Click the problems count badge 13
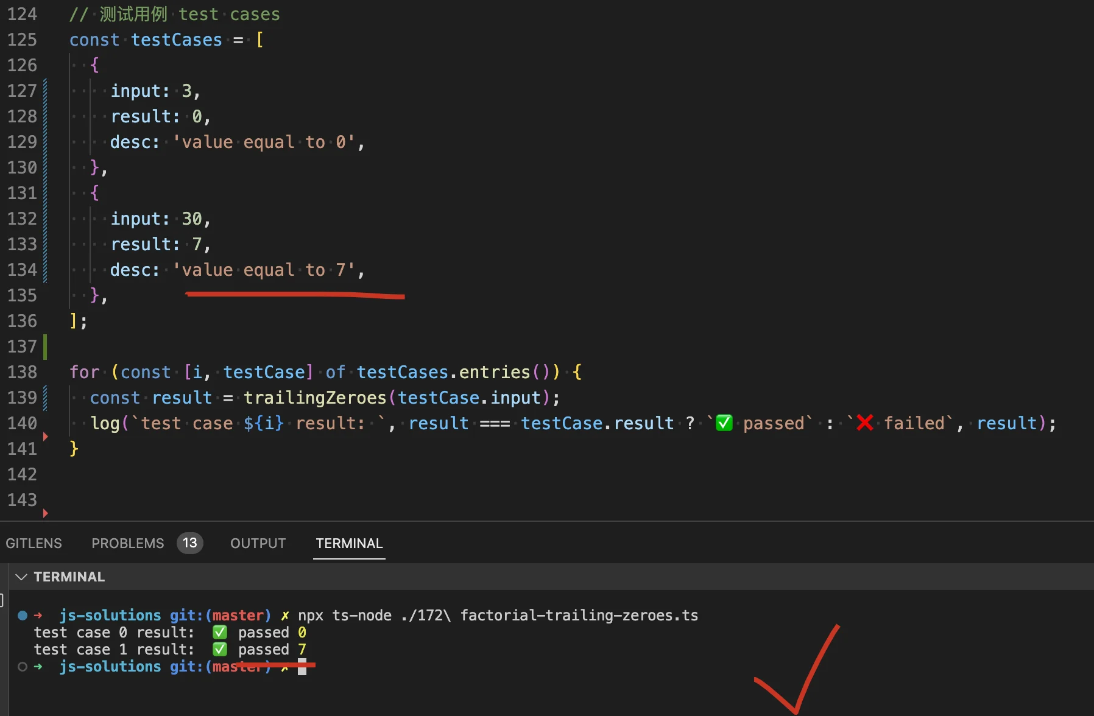 click(190, 543)
